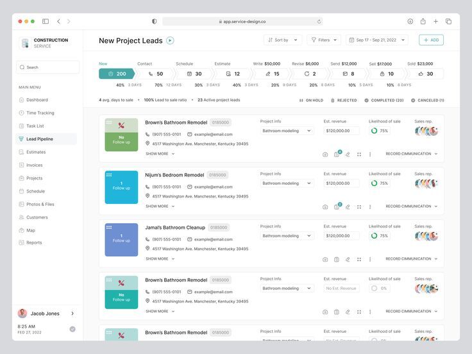Click the share icon in browser toolbar
Image resolution: width=472 pixels, height=354 pixels.
423,21
